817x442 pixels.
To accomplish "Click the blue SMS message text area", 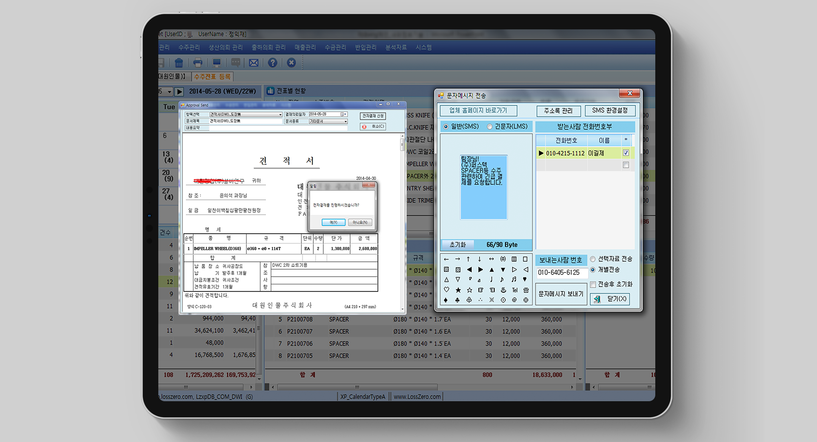I will pos(484,187).
